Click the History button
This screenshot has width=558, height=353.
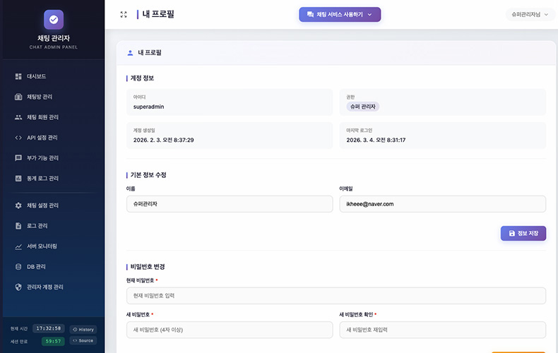click(x=83, y=330)
